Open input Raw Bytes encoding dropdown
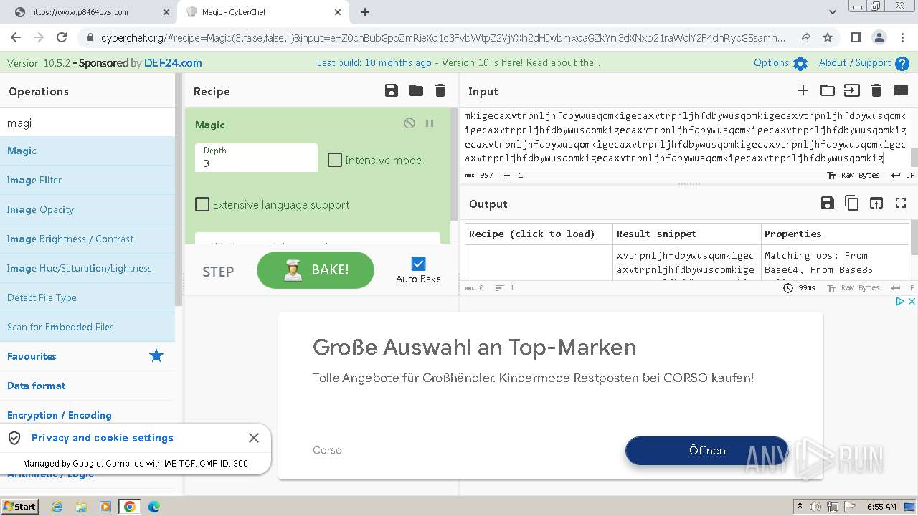The image size is (918, 516). click(x=853, y=175)
